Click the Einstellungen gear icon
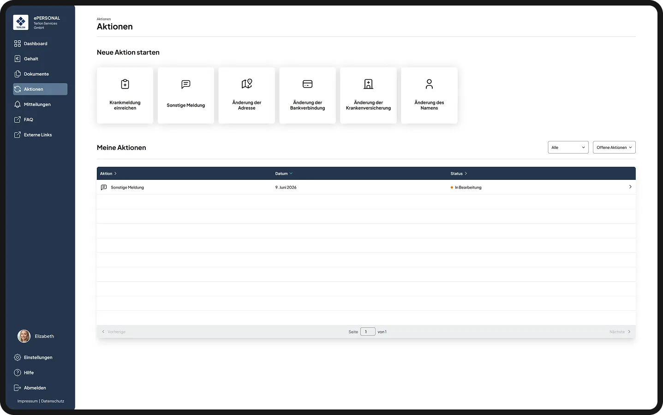663x415 pixels. (18, 357)
